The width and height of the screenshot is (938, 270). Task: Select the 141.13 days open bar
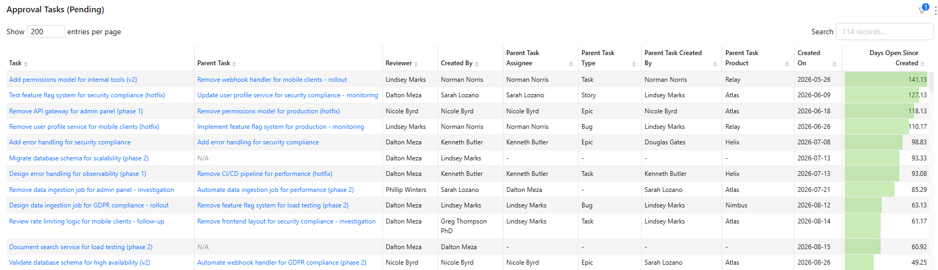tap(886, 80)
